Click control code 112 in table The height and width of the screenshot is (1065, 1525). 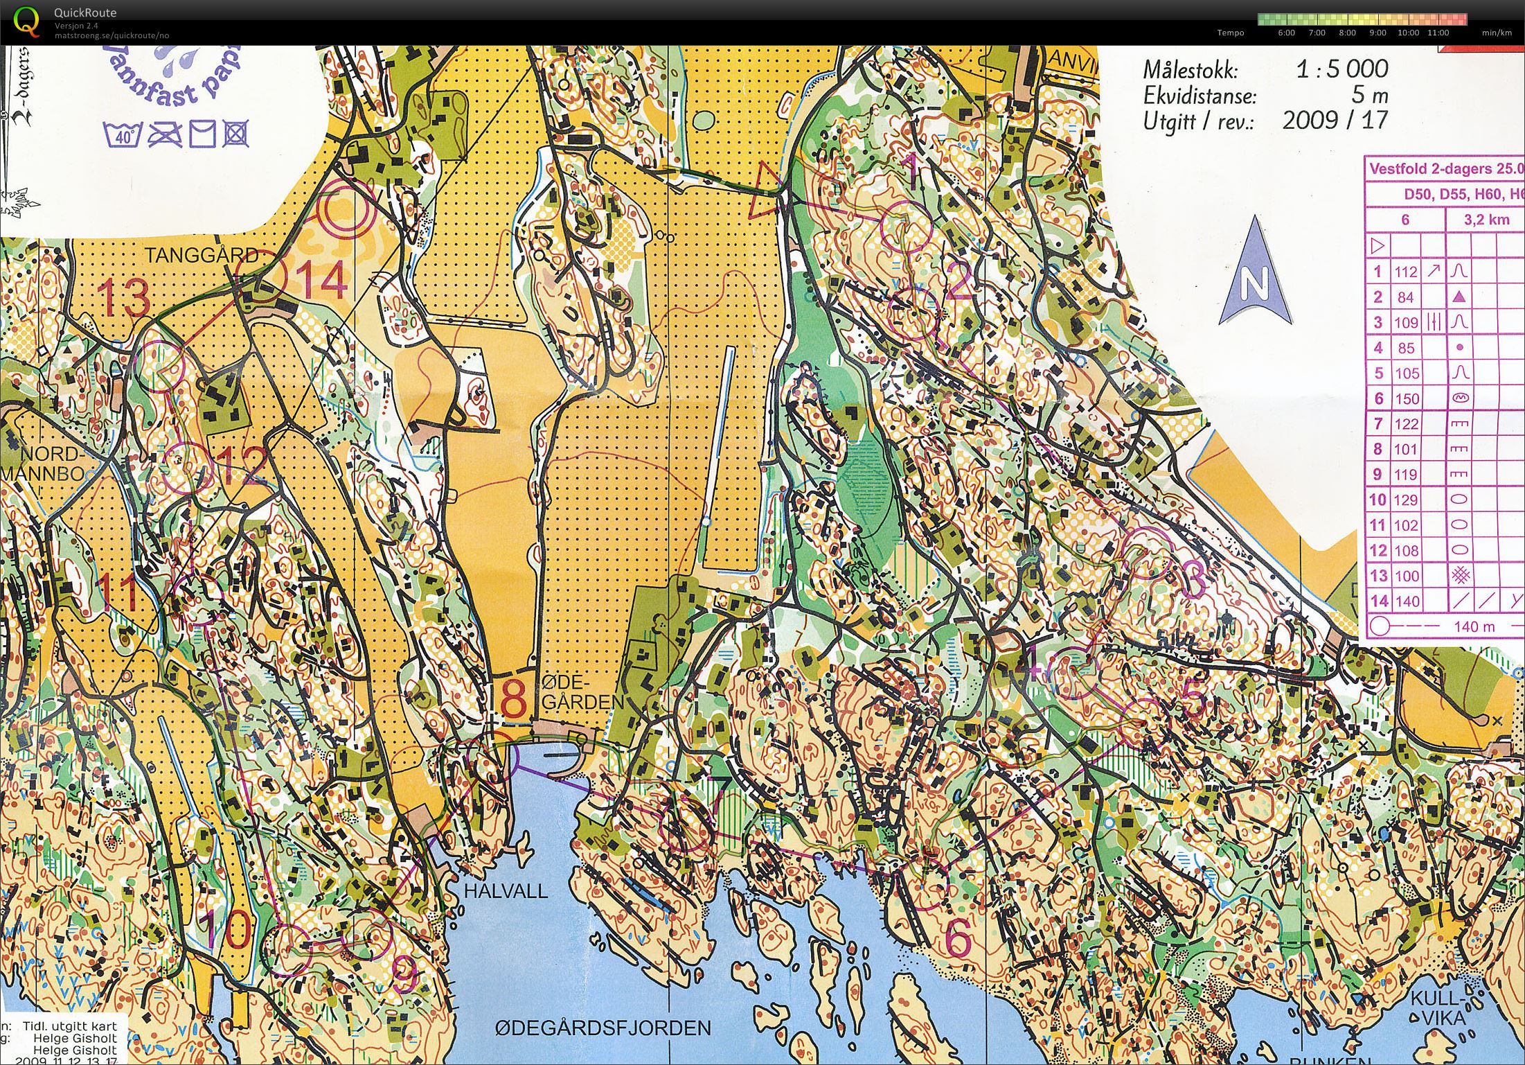[x=1406, y=272]
